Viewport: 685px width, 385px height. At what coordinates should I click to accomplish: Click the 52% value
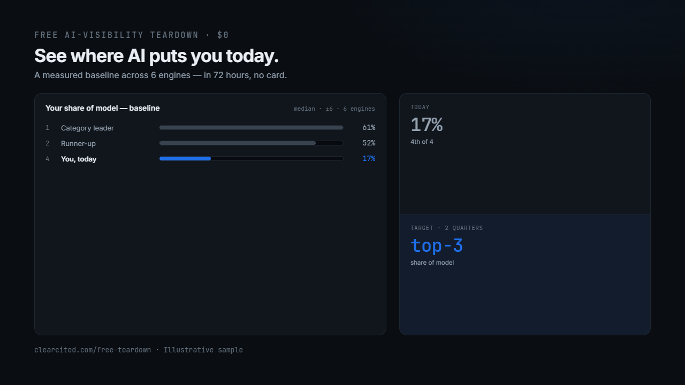point(369,143)
